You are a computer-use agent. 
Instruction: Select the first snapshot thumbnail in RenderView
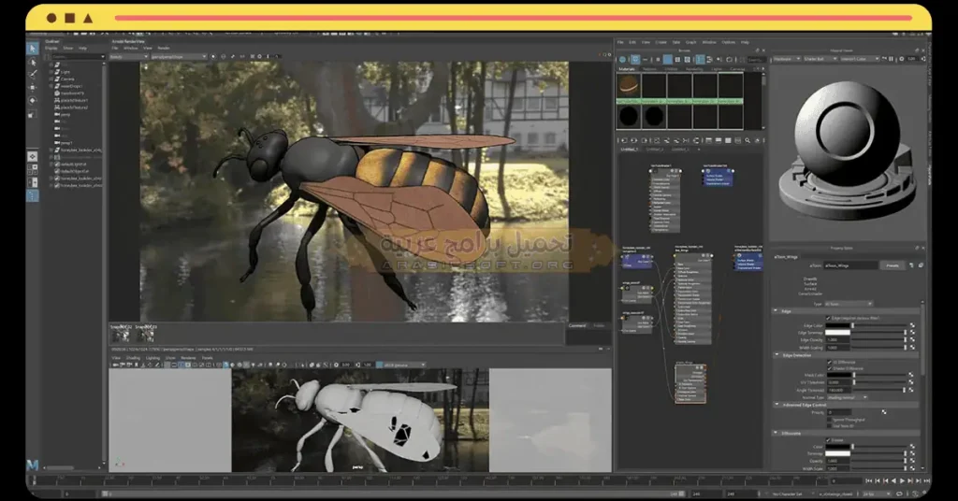[121, 335]
